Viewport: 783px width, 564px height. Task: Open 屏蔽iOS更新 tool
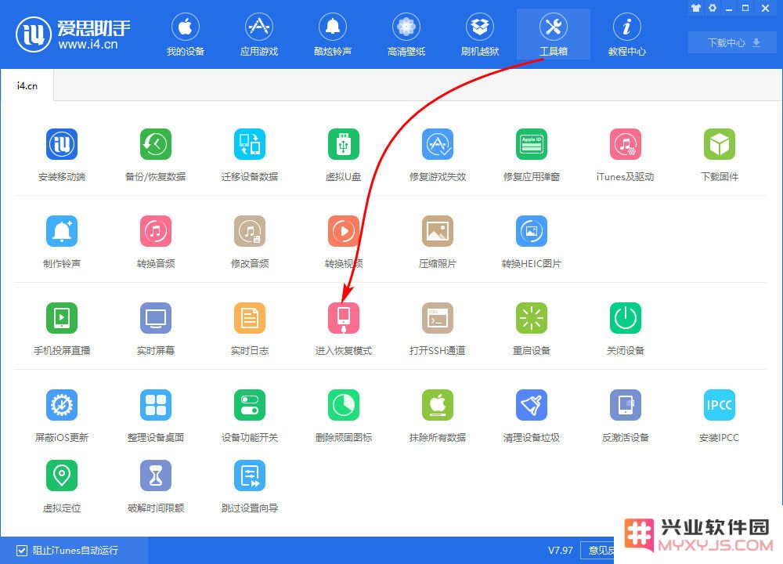(62, 405)
